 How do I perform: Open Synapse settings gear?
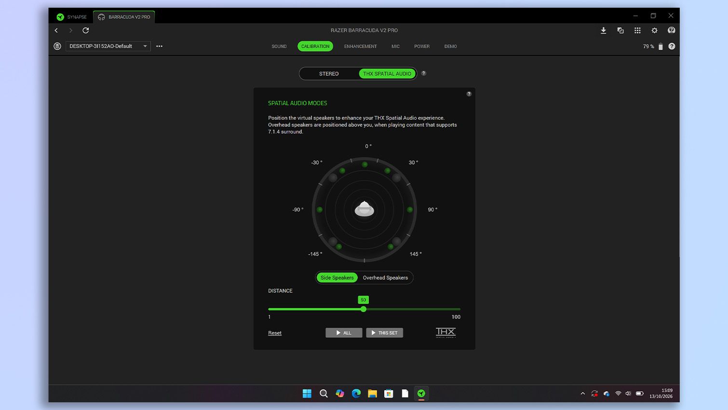pos(654,30)
